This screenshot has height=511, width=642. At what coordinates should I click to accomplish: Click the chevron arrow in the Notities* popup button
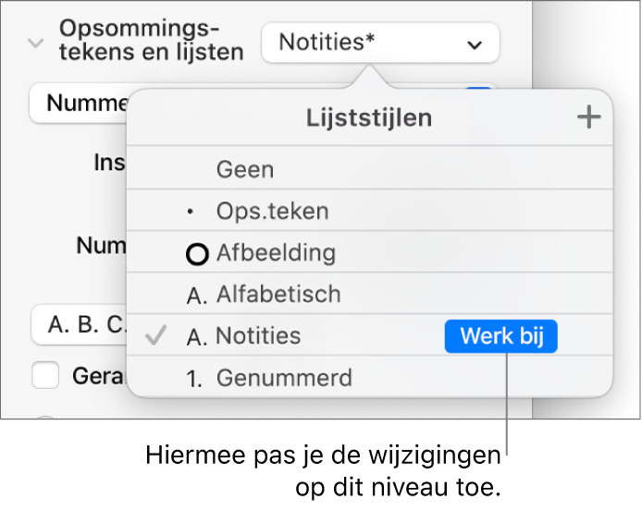tap(475, 43)
